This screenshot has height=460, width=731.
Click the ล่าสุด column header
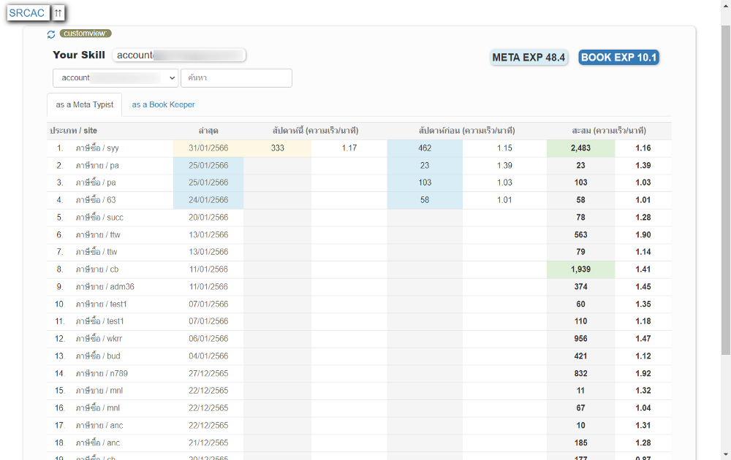point(208,131)
